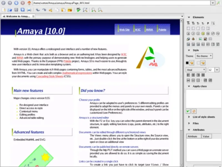The width and height of the screenshot is (222, 167).
Task: Open a document with the folder icon
Action: tap(10, 10)
